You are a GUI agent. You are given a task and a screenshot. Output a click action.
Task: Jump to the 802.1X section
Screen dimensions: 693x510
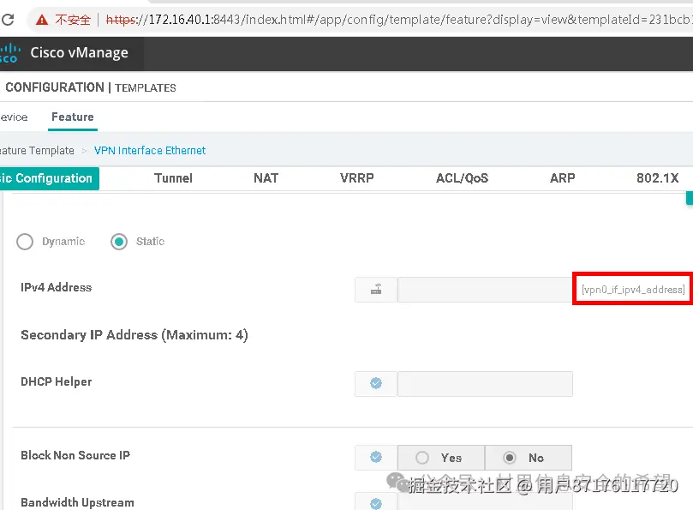[657, 178]
